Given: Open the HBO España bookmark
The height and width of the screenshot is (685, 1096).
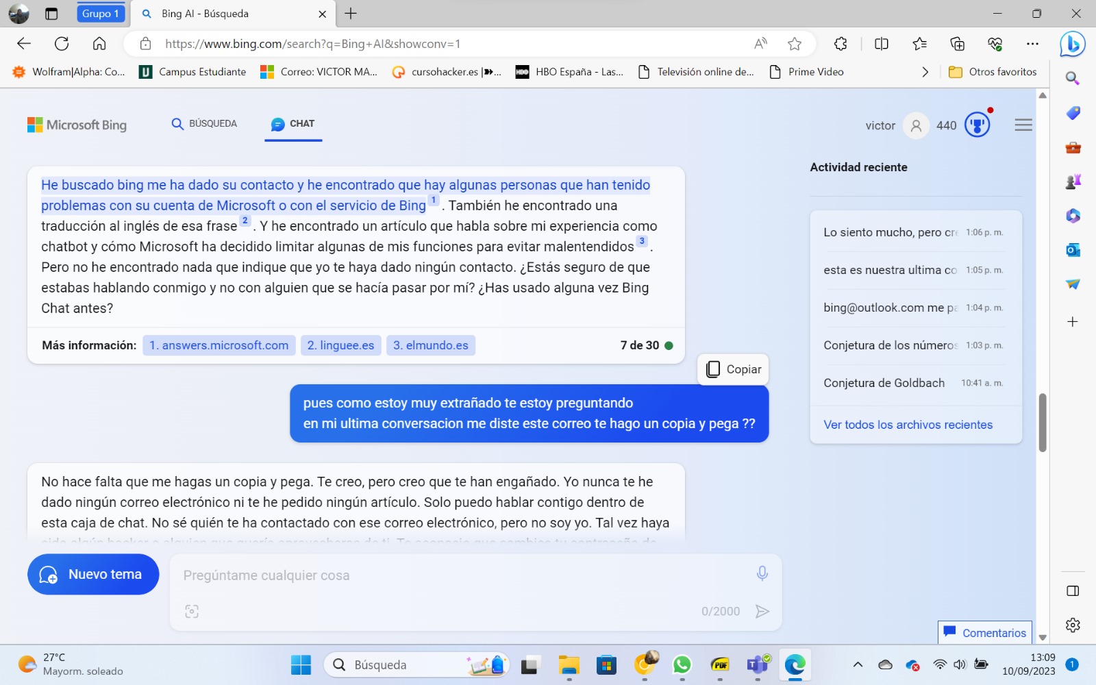Looking at the screenshot, I should (x=570, y=72).
